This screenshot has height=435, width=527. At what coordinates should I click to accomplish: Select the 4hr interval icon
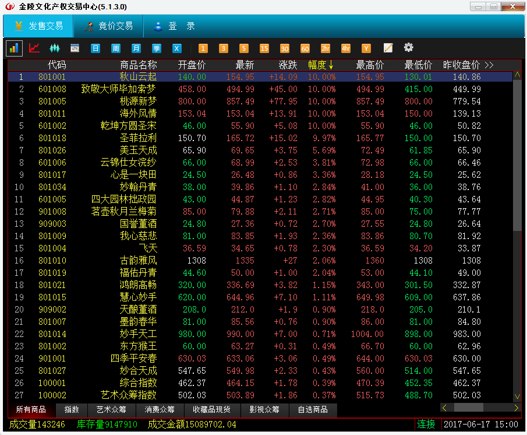346,48
